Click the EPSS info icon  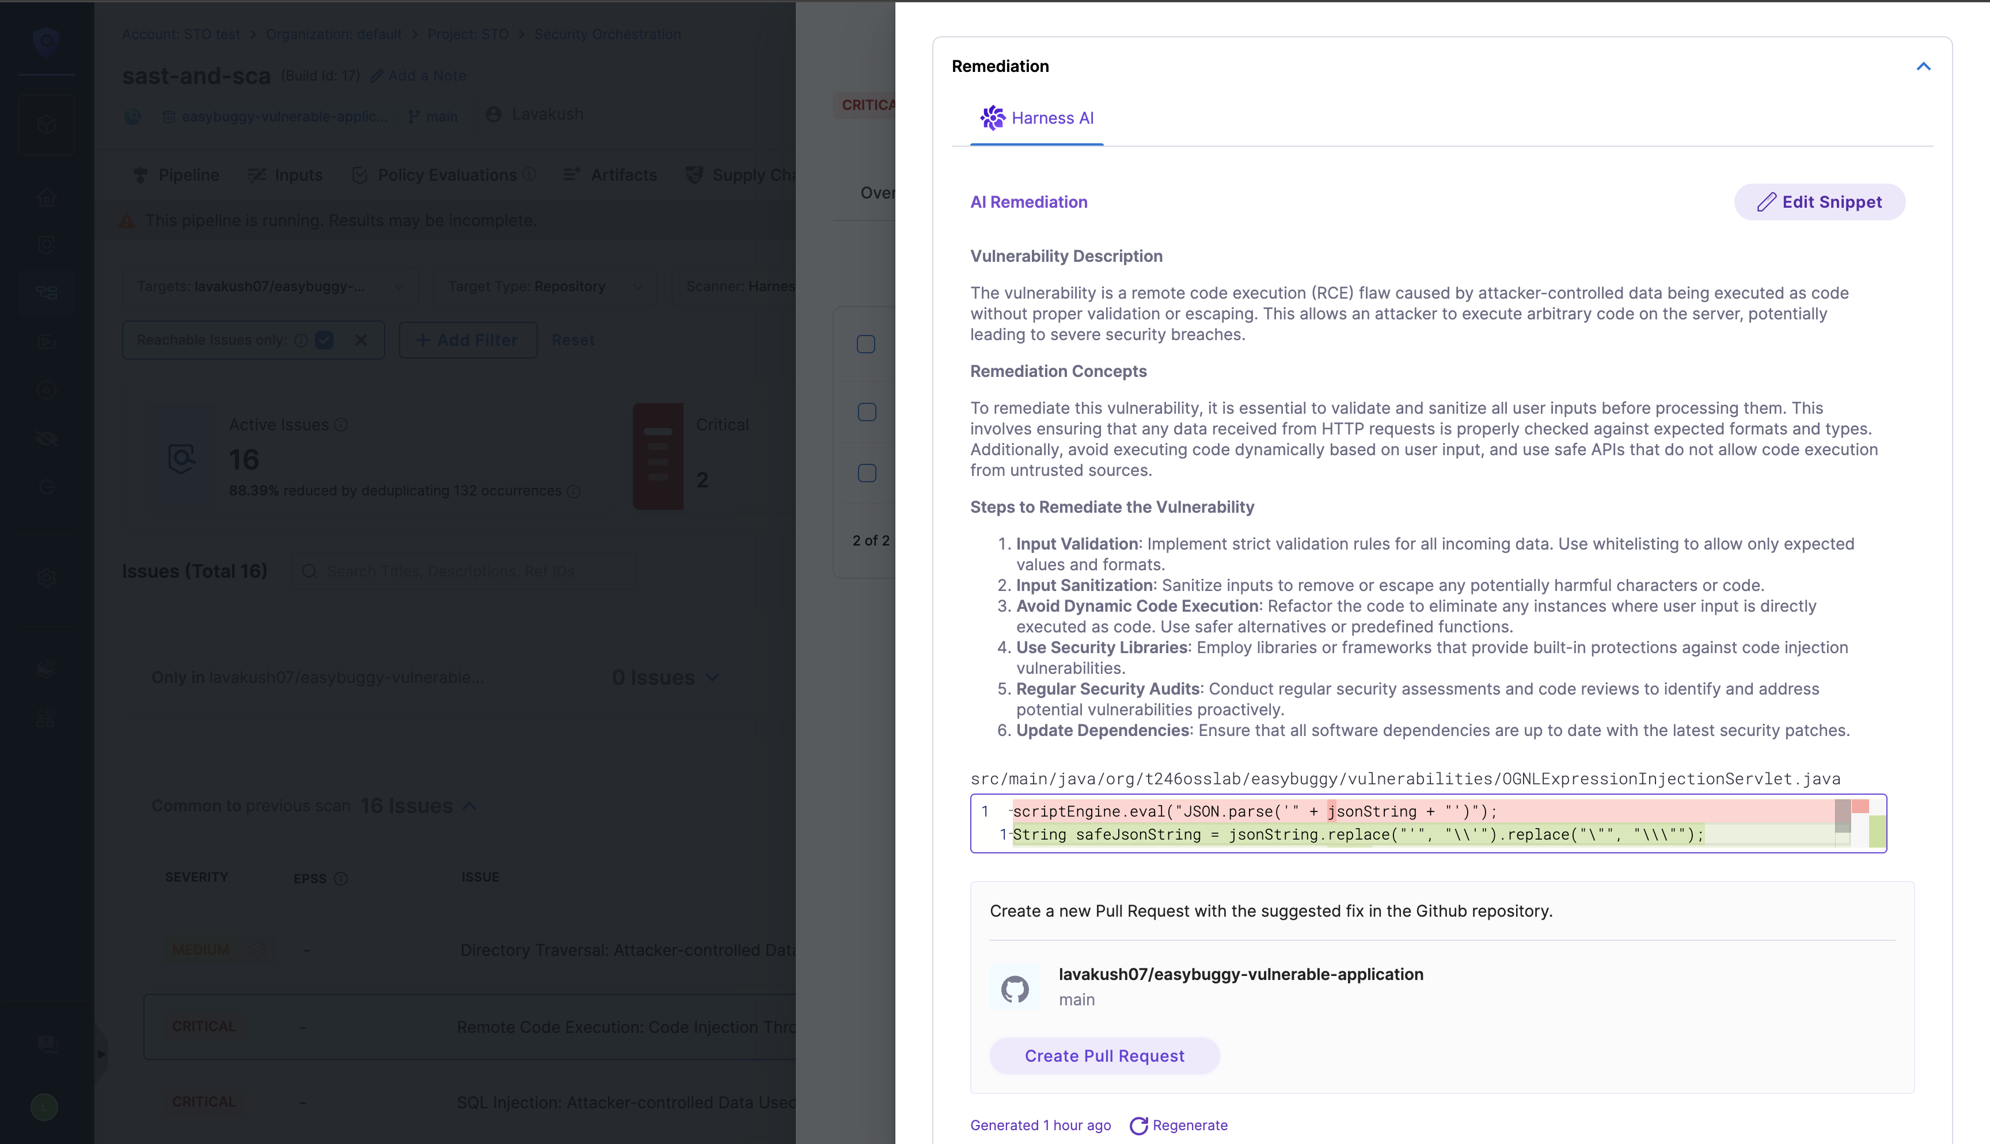tap(340, 878)
